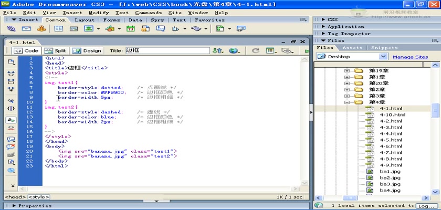Toggle Line Numbers in coding toolbar
Screen dimensions: 441x210
click(x=11, y=120)
